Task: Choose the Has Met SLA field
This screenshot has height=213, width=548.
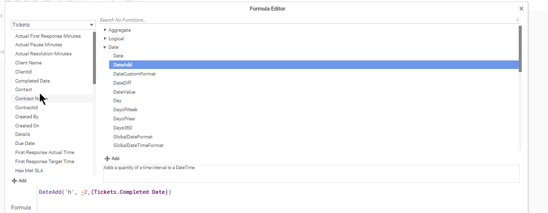Action: [x=29, y=171]
